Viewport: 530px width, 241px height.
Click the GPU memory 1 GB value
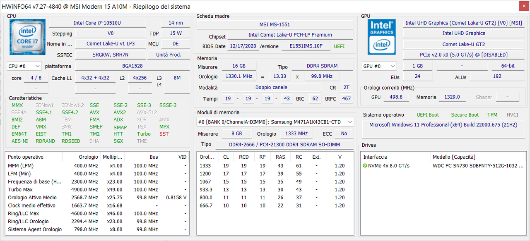pyautogui.click(x=417, y=66)
